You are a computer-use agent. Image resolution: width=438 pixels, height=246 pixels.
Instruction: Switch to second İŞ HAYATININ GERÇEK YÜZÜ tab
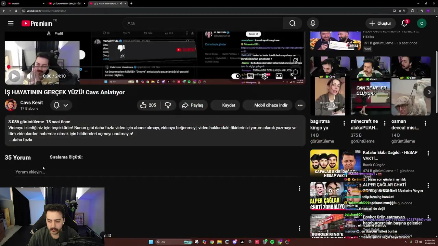pyautogui.click(x=67, y=3)
